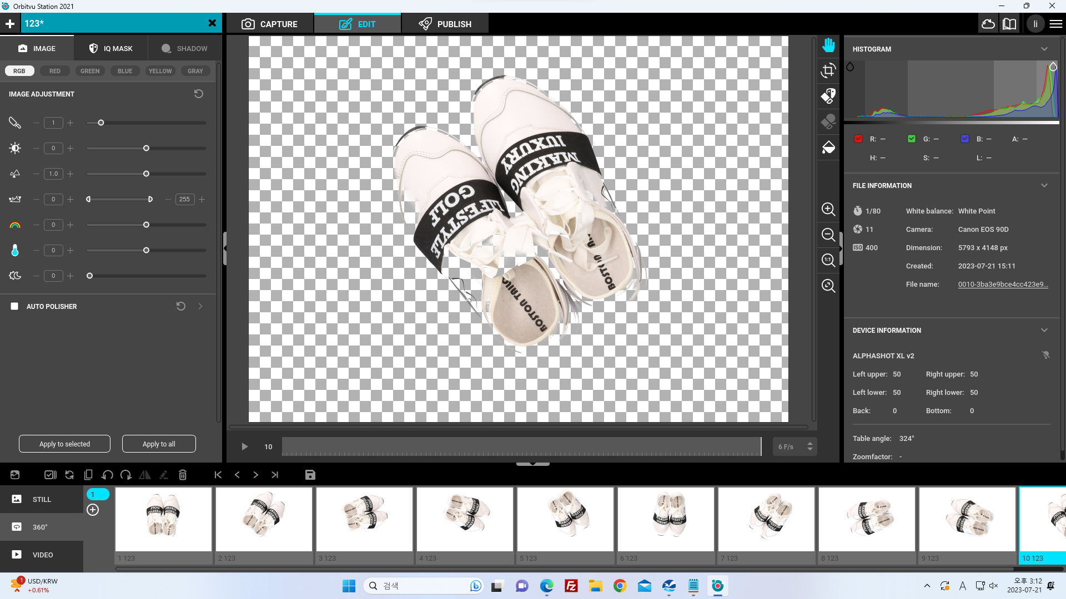
Task: Adjust the saturation rainbow slider handle
Action: coord(146,225)
